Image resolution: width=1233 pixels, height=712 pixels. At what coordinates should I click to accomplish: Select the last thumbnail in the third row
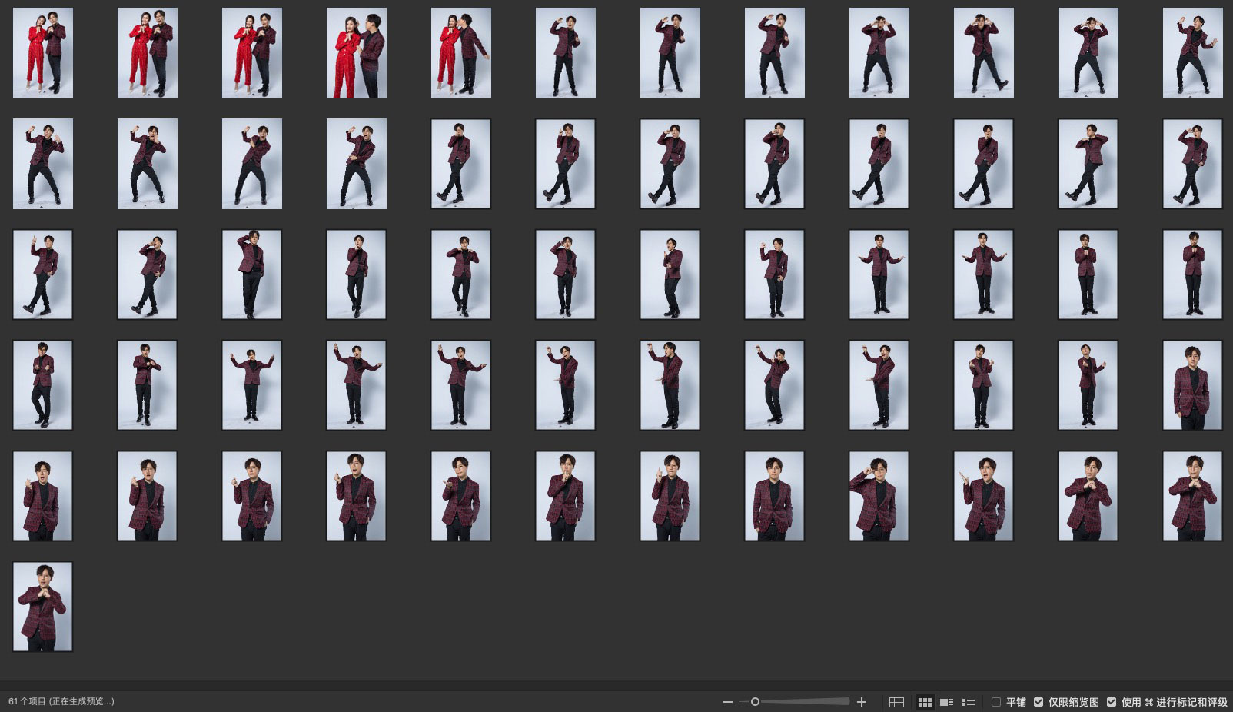pos(1192,274)
